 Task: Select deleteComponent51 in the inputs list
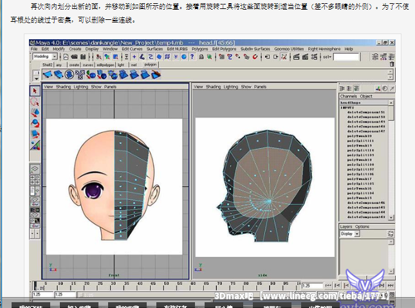[x=366, y=112]
